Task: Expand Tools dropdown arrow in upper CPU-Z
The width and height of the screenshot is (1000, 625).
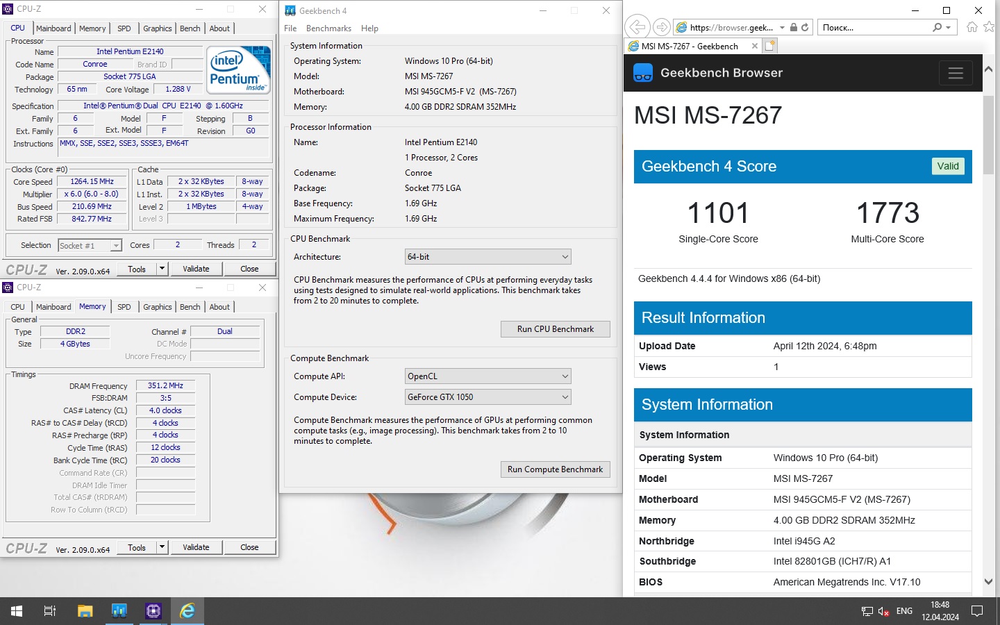Action: (x=162, y=269)
